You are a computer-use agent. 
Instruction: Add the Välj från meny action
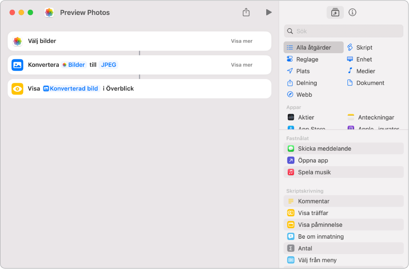point(344,260)
